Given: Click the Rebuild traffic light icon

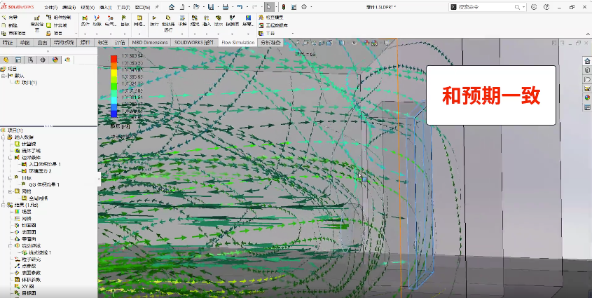Looking at the screenshot, I should click(283, 7).
